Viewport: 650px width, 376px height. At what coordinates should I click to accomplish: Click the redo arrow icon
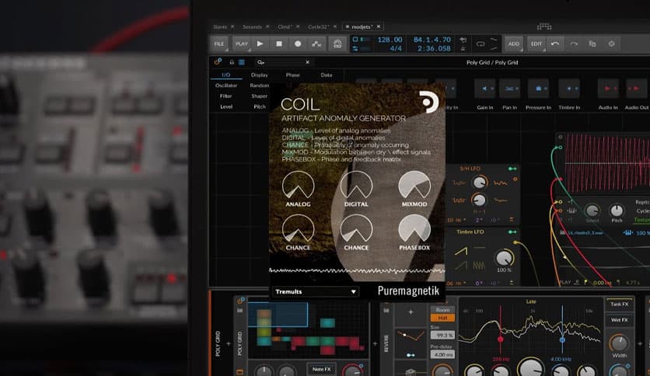[574, 44]
